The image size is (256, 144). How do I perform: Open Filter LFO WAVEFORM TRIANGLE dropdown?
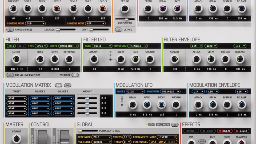click(138, 46)
